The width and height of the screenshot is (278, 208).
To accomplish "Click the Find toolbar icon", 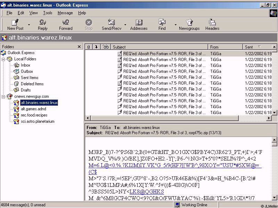I will tap(162, 23).
